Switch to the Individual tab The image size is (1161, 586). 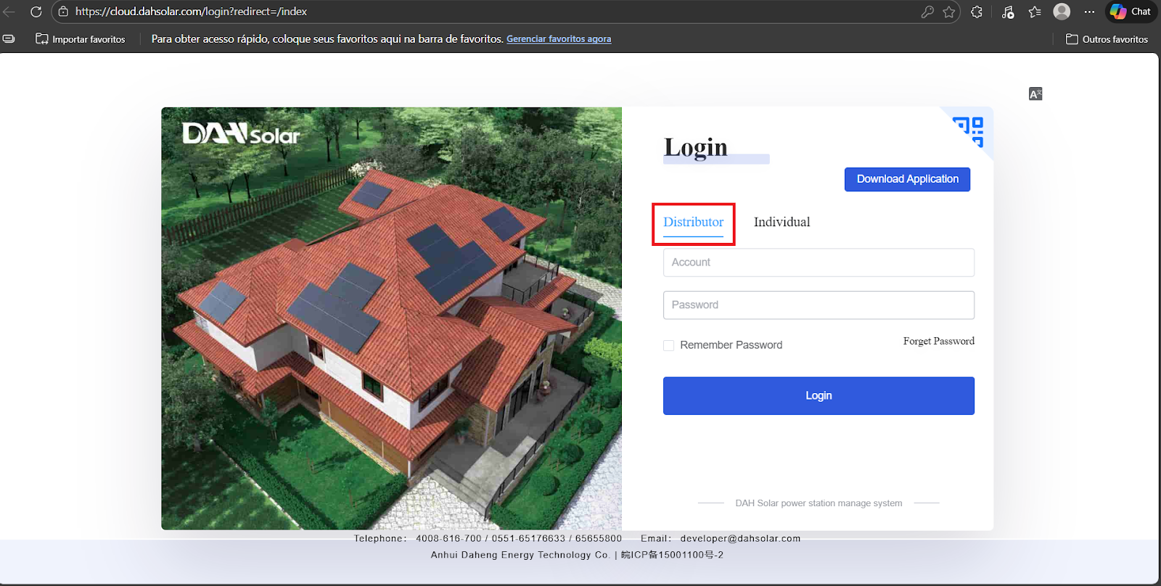[x=781, y=223]
